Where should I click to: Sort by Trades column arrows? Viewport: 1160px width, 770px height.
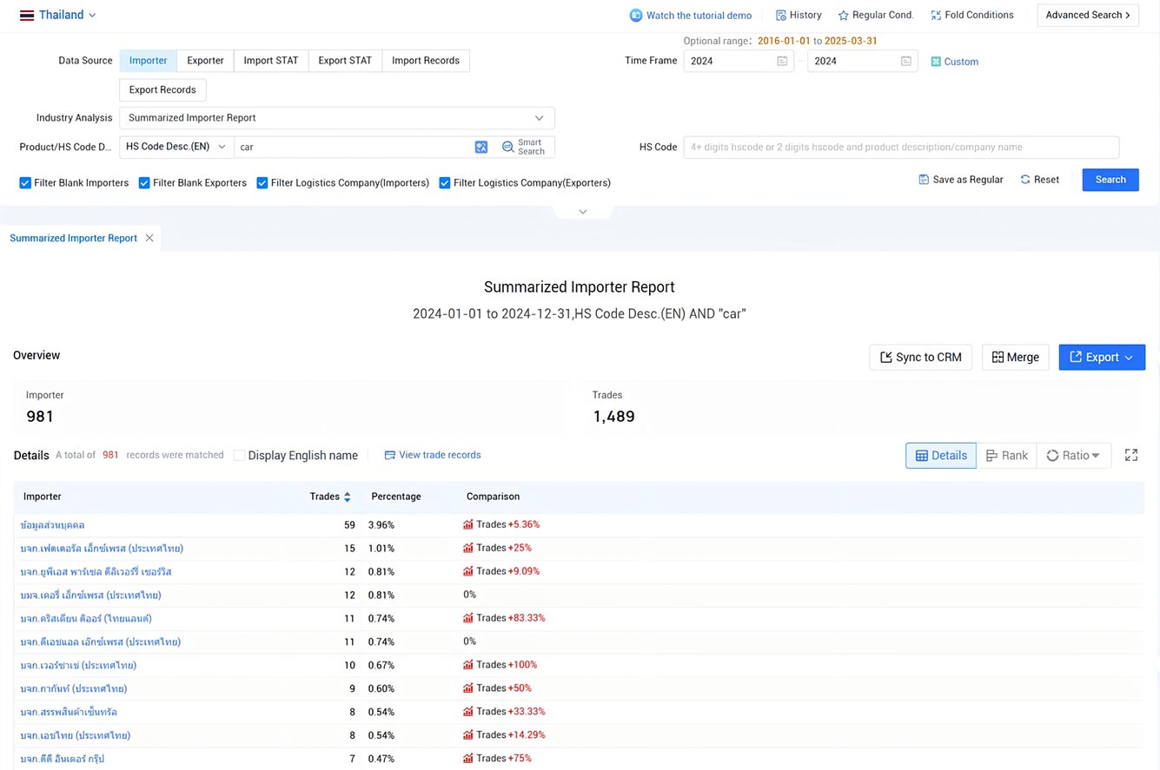[x=348, y=497]
